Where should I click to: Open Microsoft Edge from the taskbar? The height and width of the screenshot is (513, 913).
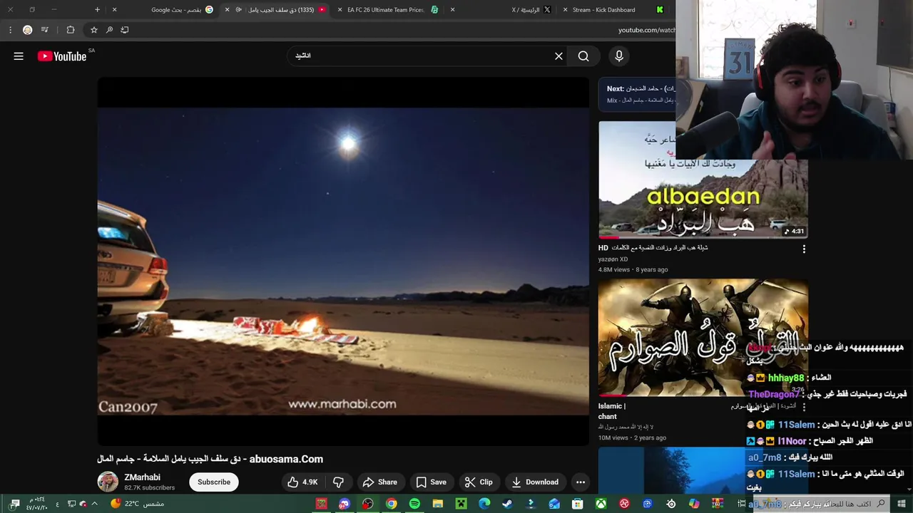pyautogui.click(x=484, y=504)
